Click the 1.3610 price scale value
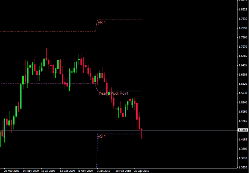This screenshot has width=249, height=173. [243, 158]
